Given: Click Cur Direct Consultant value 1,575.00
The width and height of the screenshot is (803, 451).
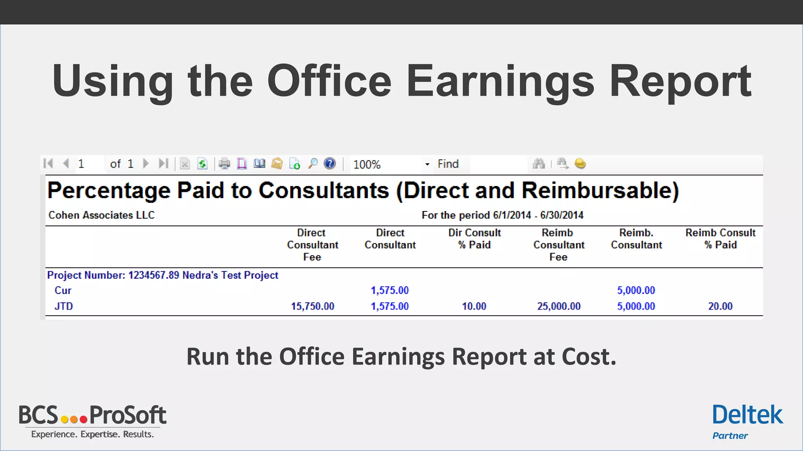Looking at the screenshot, I should (x=390, y=290).
